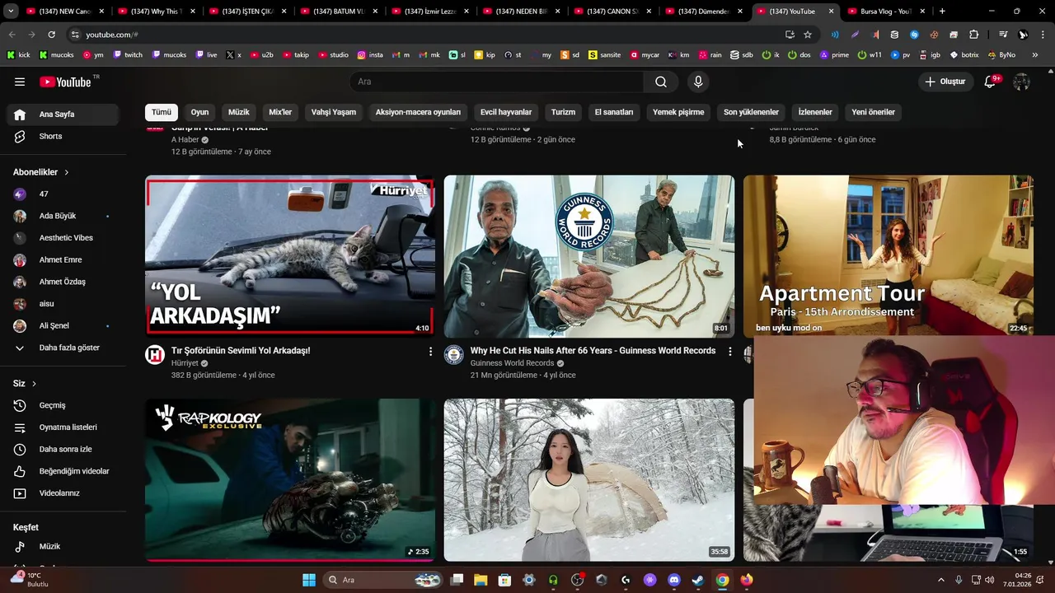Bookmark this page with the star

coord(808,35)
